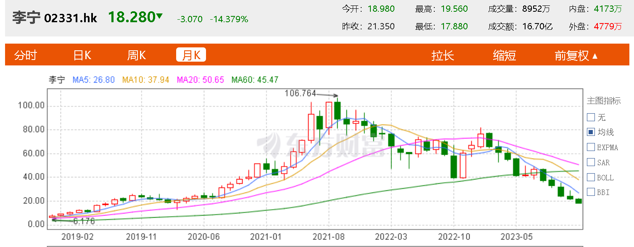Enable the EXPMA indicator checkbox
The image size is (634, 247).
tap(591, 147)
